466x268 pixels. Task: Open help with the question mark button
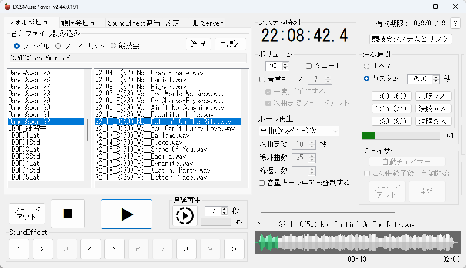pyautogui.click(x=455, y=23)
